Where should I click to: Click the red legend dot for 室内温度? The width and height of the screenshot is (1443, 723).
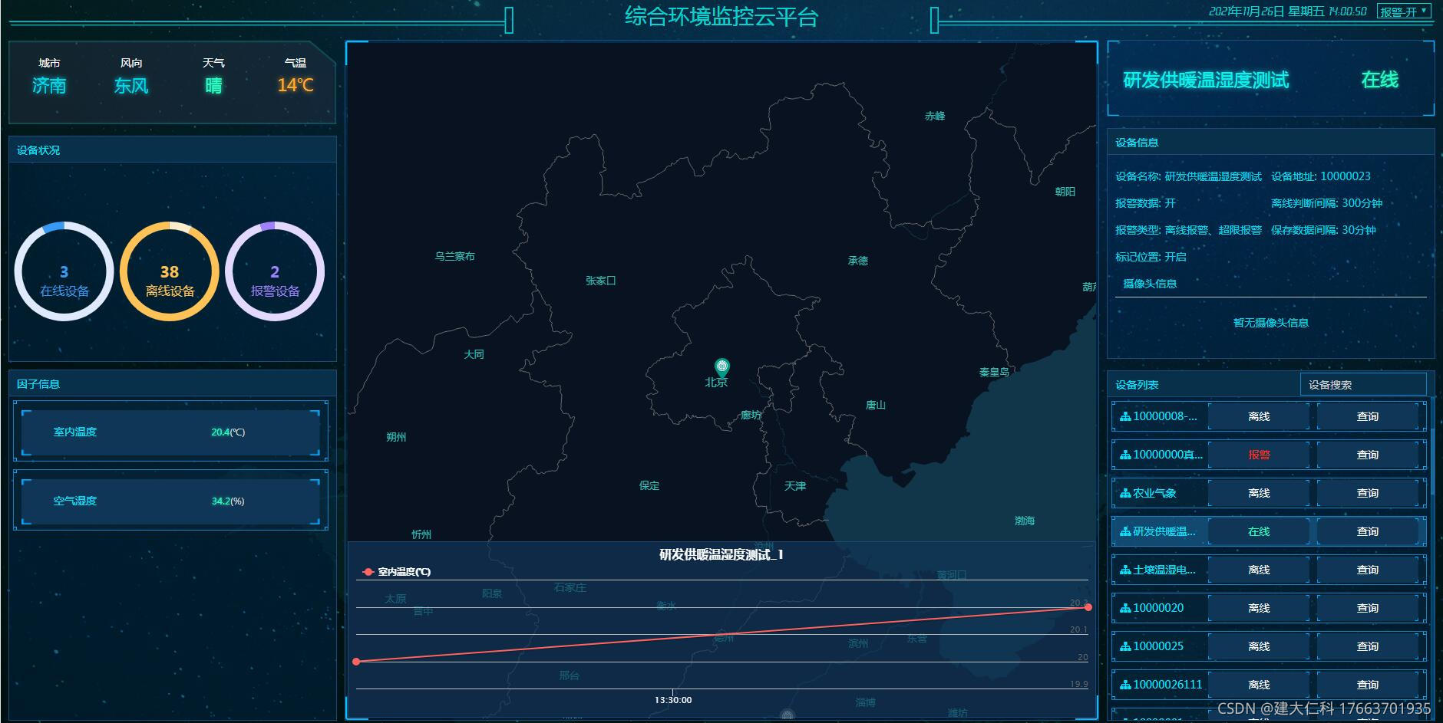(x=367, y=570)
